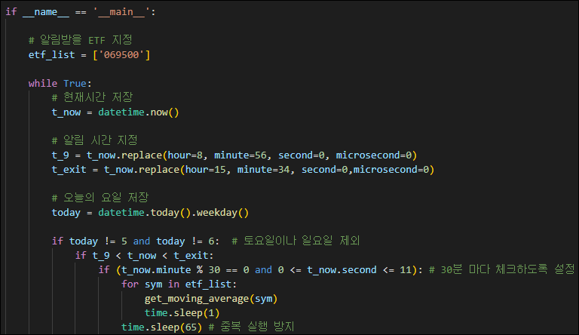Click the comment "# 오늘의 요일 저장"
579x335 pixels.
coord(100,198)
